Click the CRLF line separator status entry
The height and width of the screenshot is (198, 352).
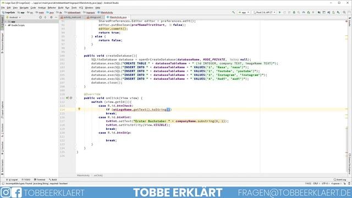[316, 184]
